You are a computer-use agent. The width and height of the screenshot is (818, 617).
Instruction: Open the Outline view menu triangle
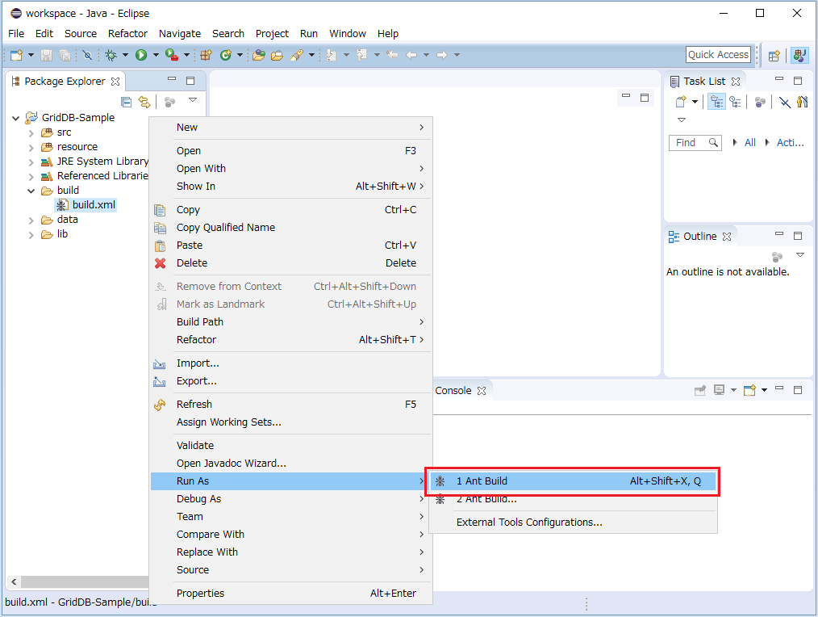click(x=799, y=255)
